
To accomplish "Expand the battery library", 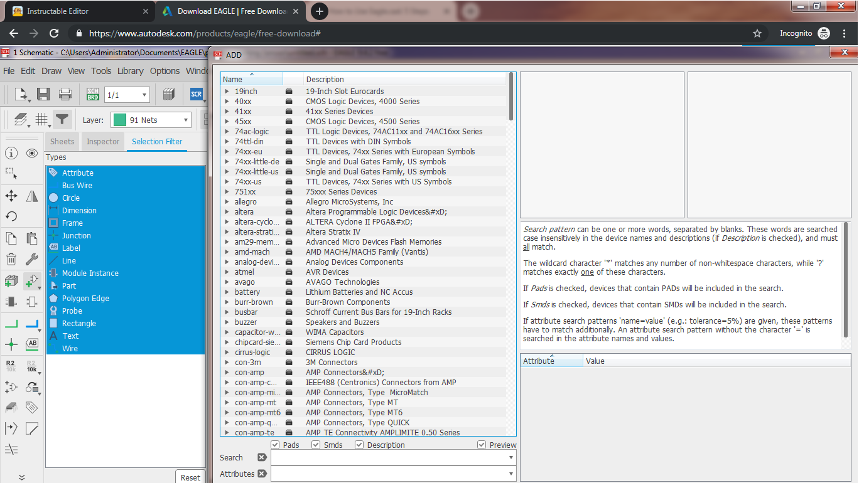I will coord(227,292).
